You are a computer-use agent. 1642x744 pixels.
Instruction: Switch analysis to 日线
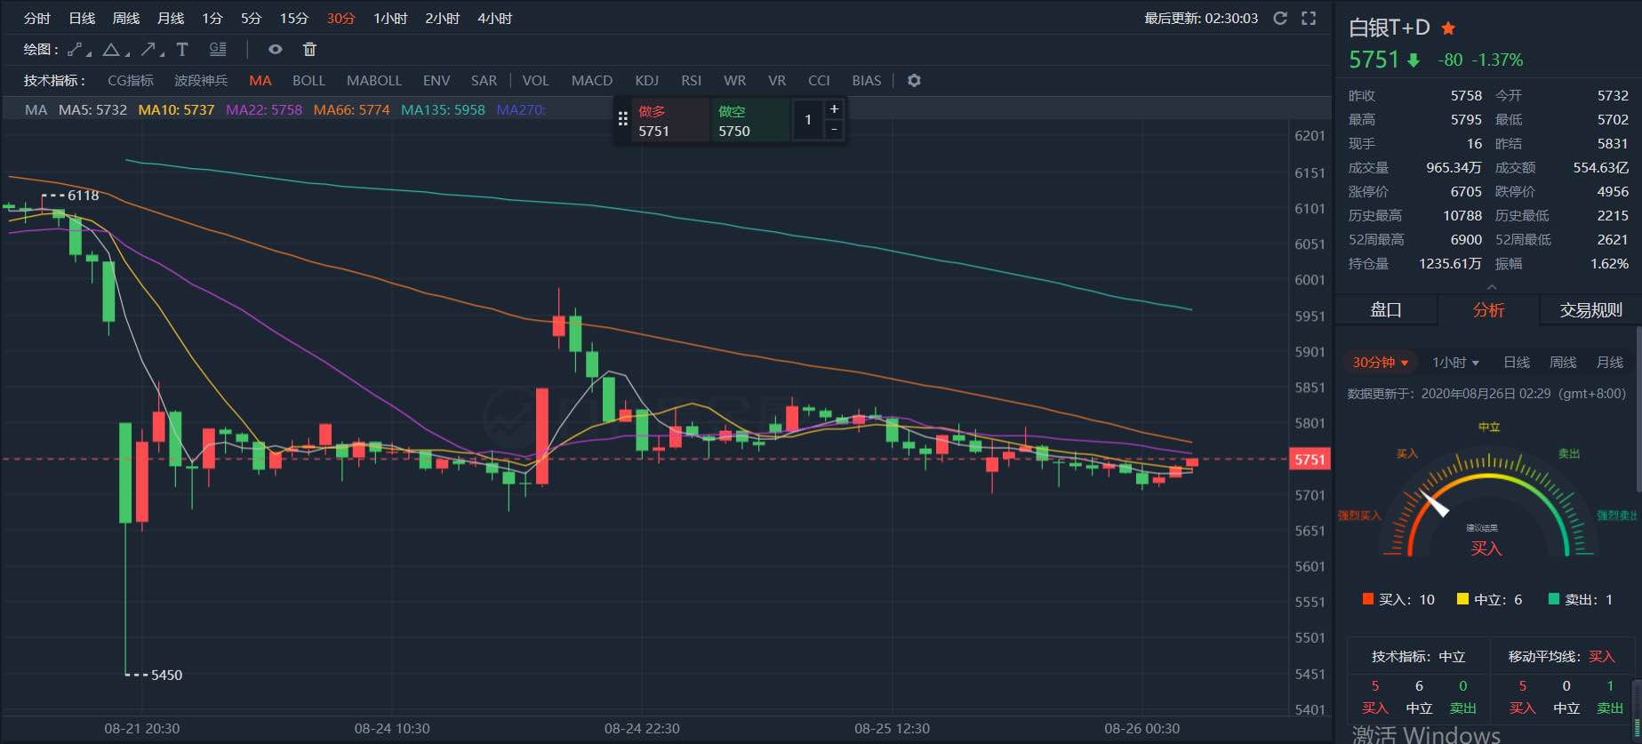pos(1517,362)
